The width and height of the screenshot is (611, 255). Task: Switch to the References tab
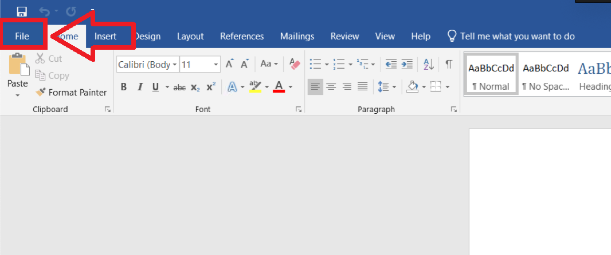click(x=242, y=36)
